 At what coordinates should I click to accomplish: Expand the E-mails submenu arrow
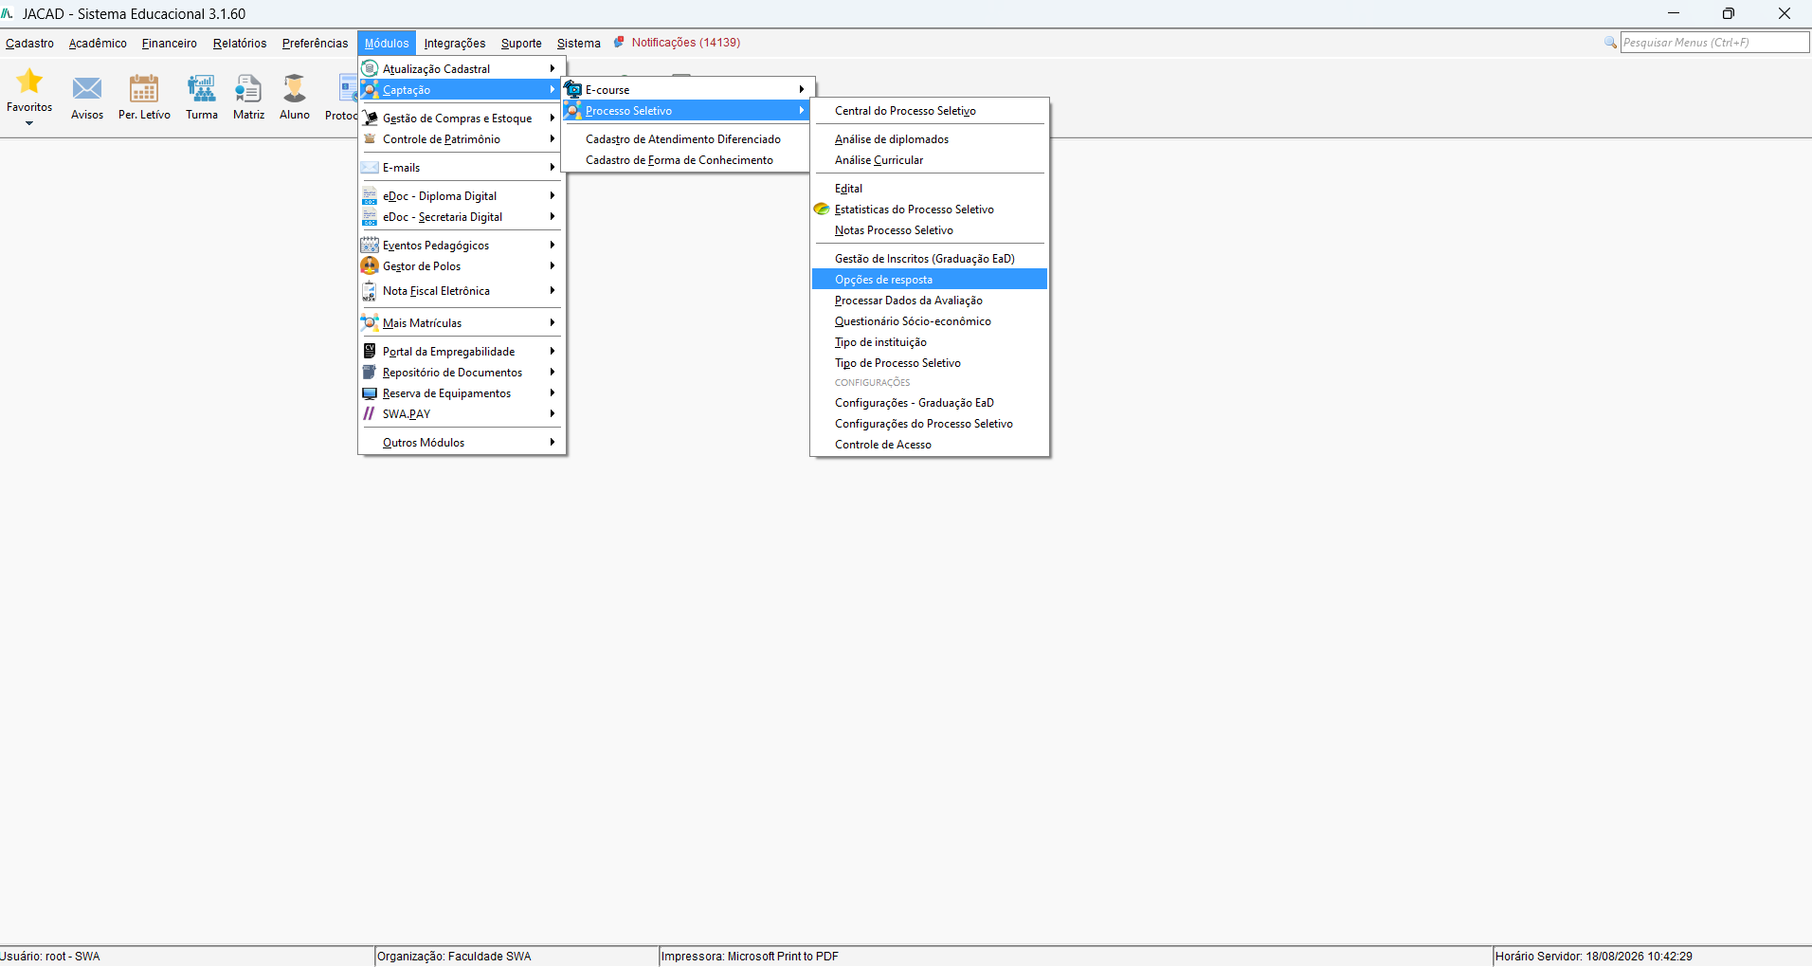[x=552, y=167]
